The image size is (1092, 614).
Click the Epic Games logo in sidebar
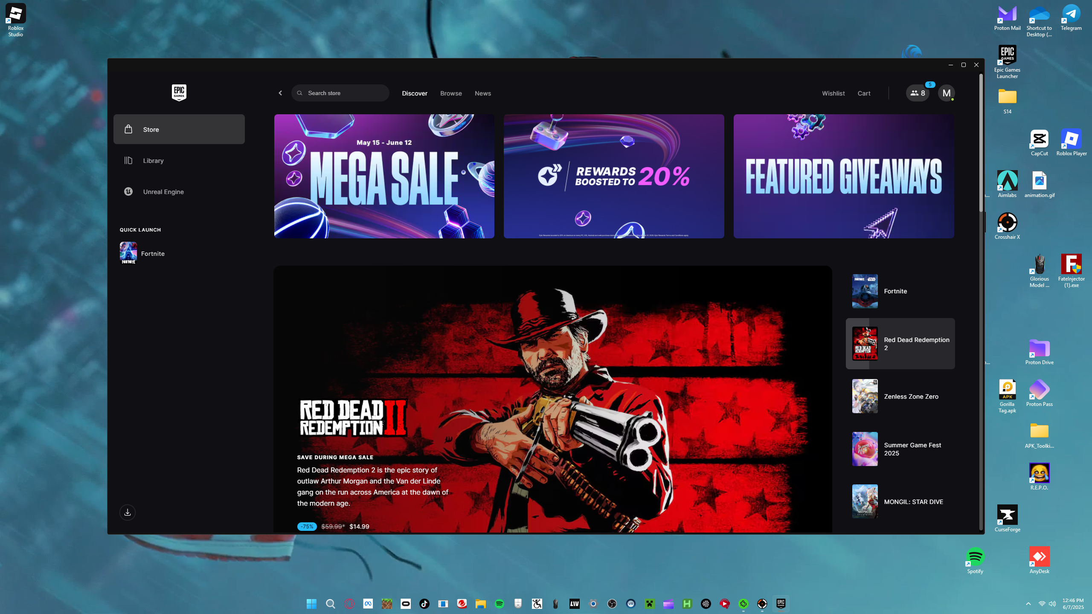pyautogui.click(x=179, y=93)
